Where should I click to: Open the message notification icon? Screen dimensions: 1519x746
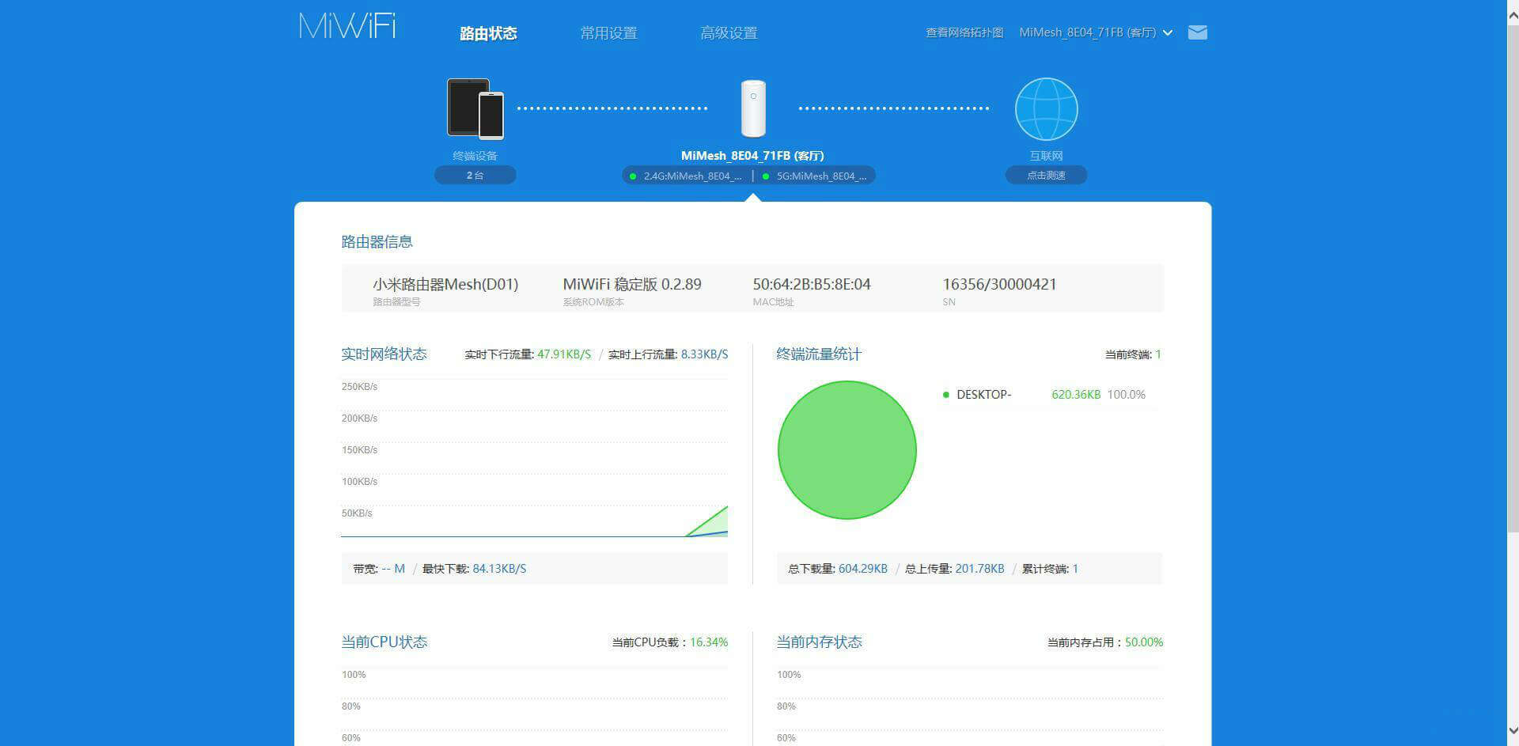pos(1197,32)
